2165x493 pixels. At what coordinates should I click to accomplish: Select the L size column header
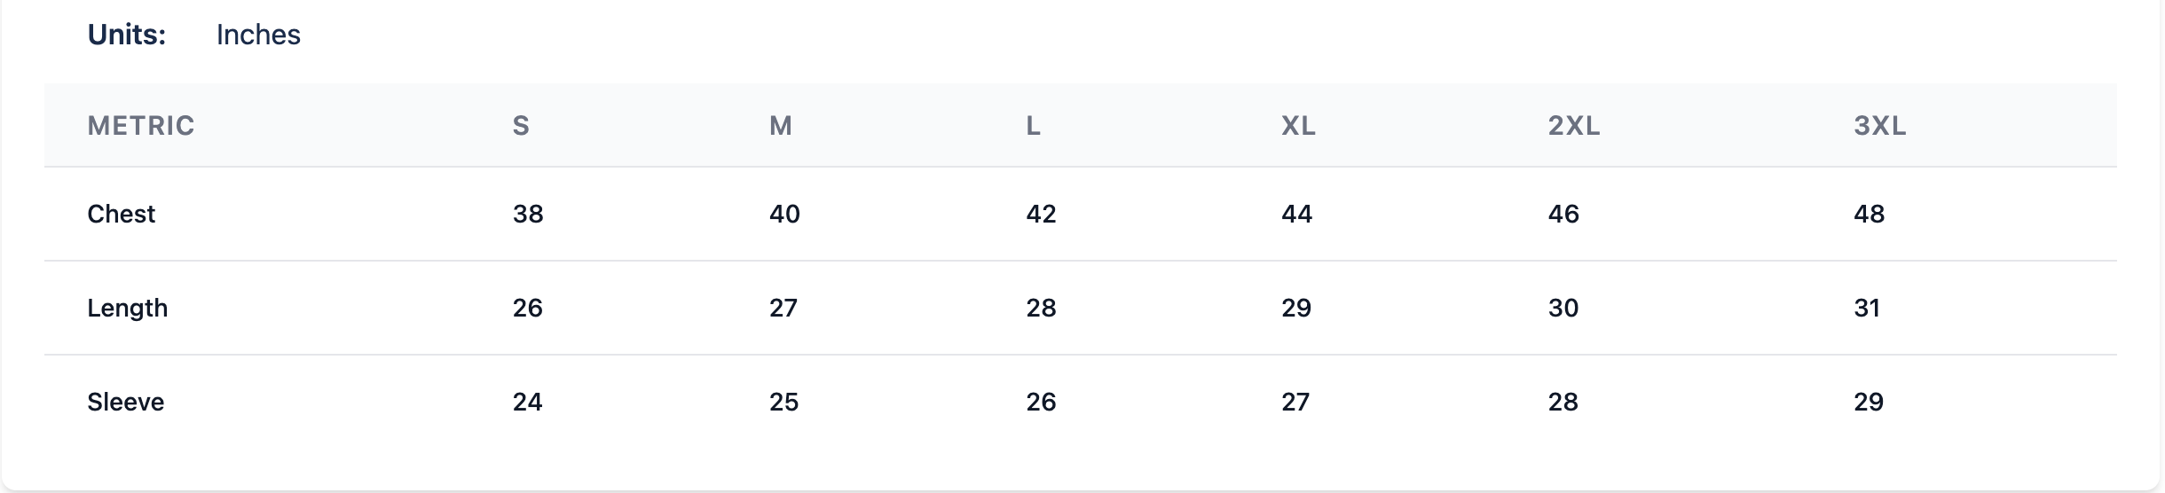pos(1034,126)
